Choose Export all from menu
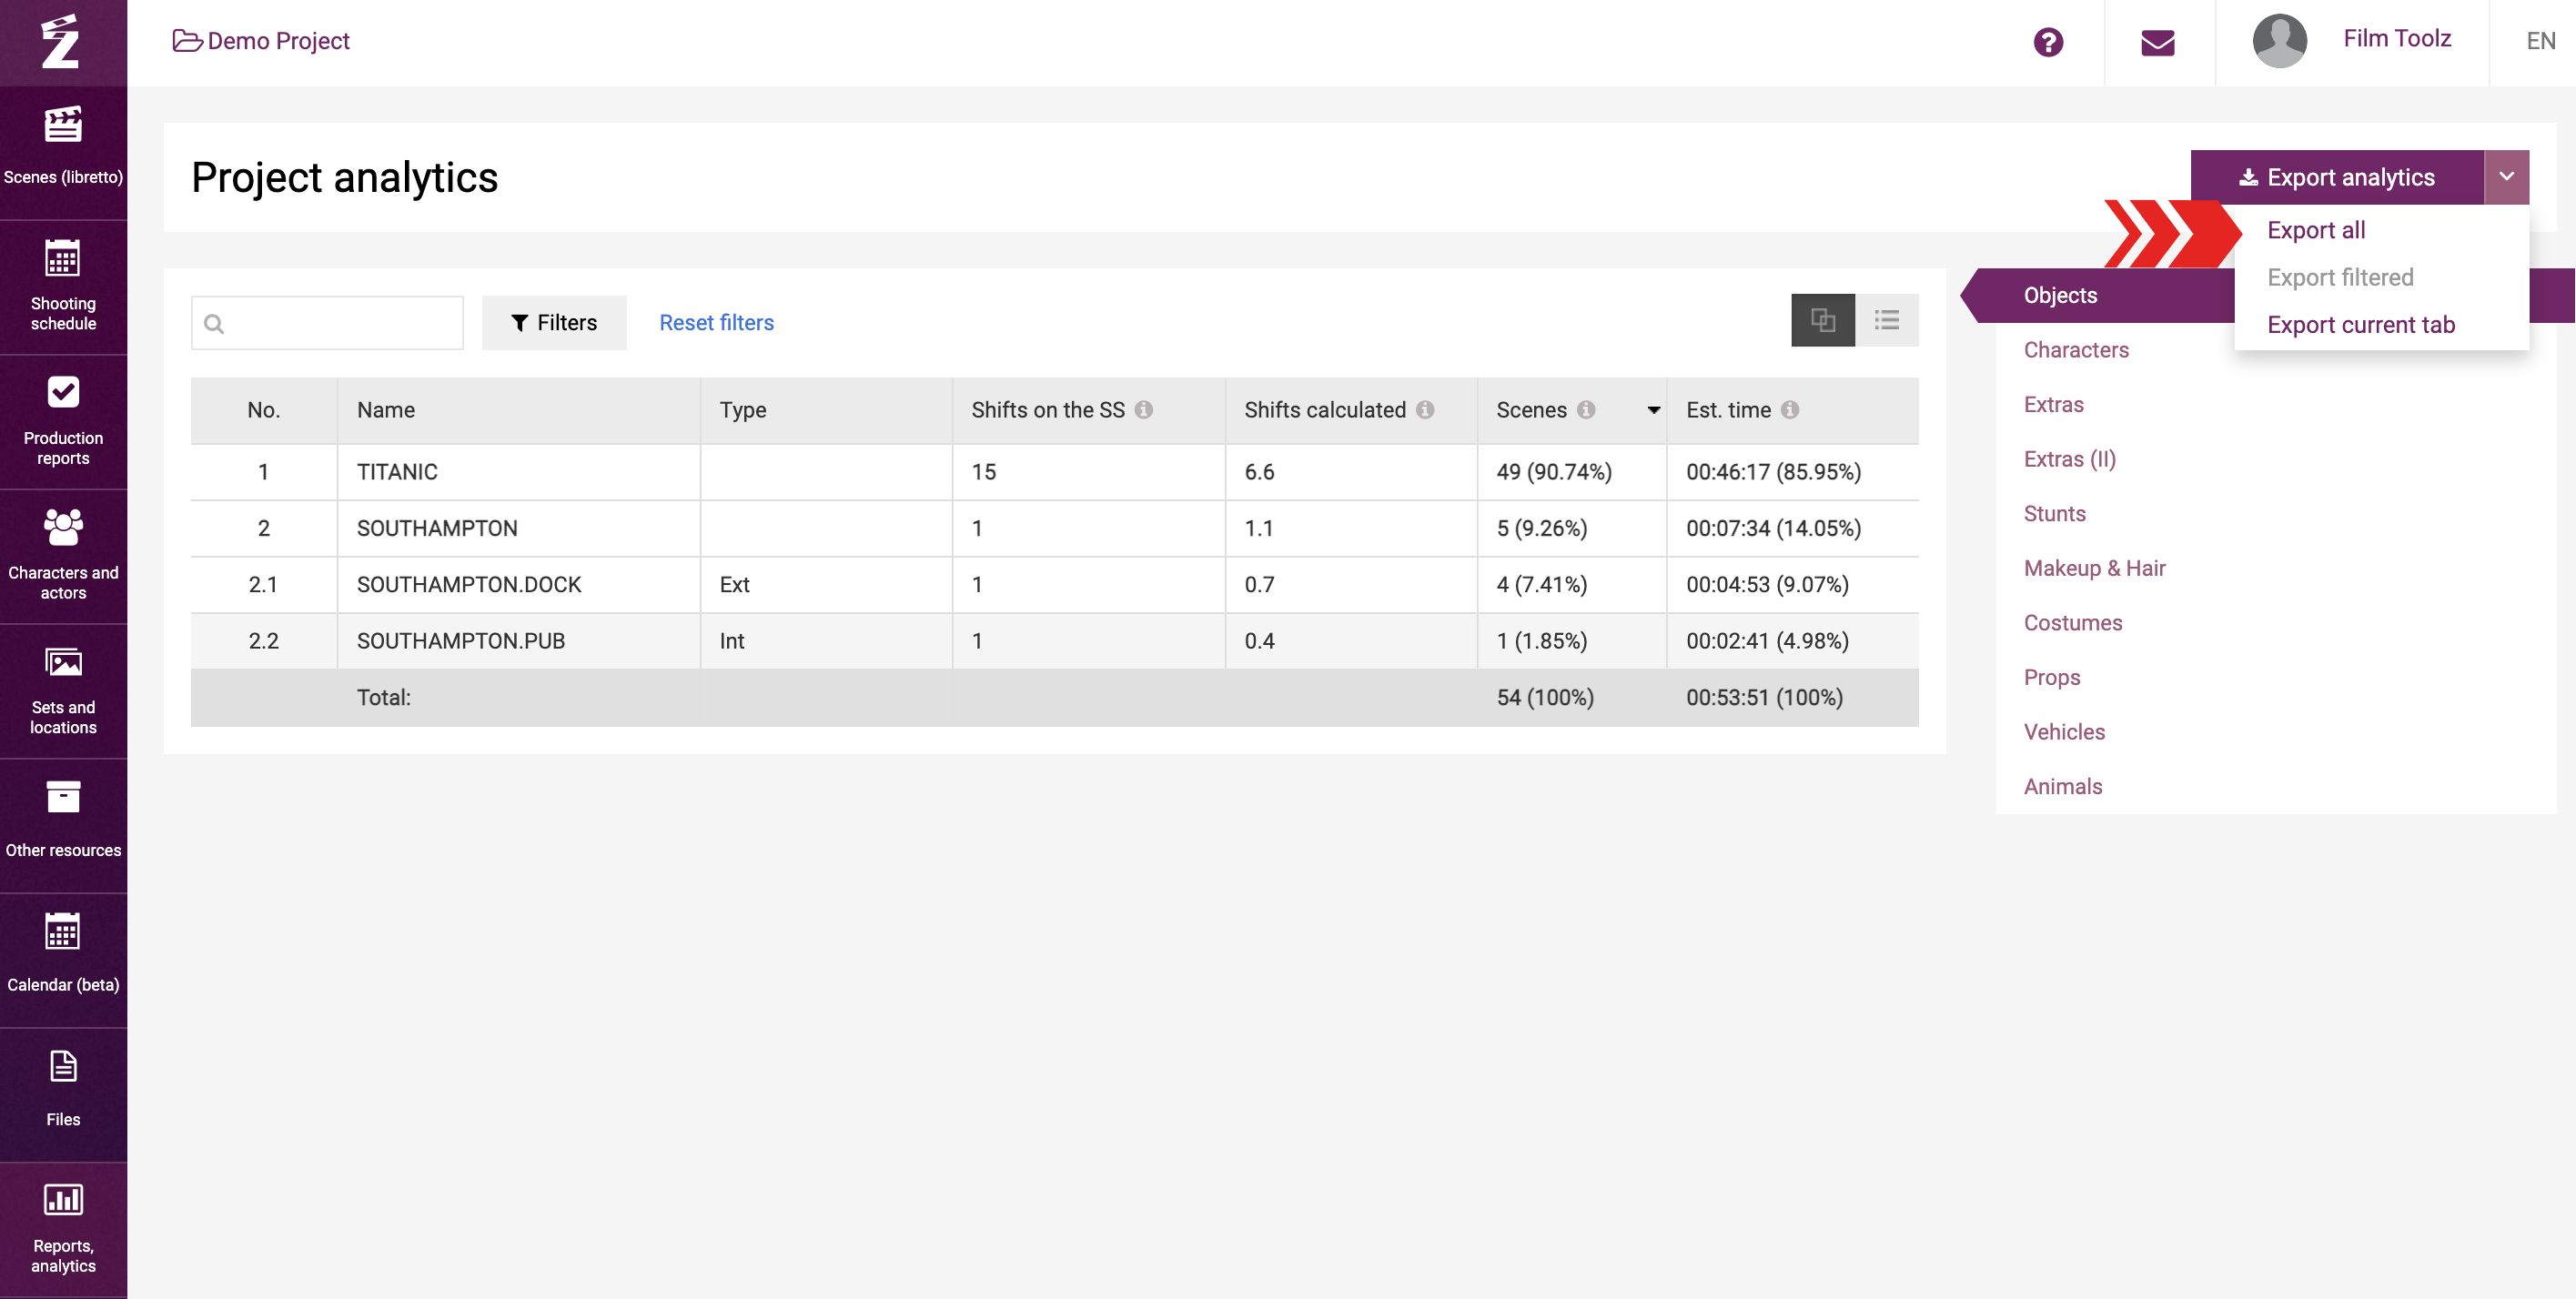 2315,230
